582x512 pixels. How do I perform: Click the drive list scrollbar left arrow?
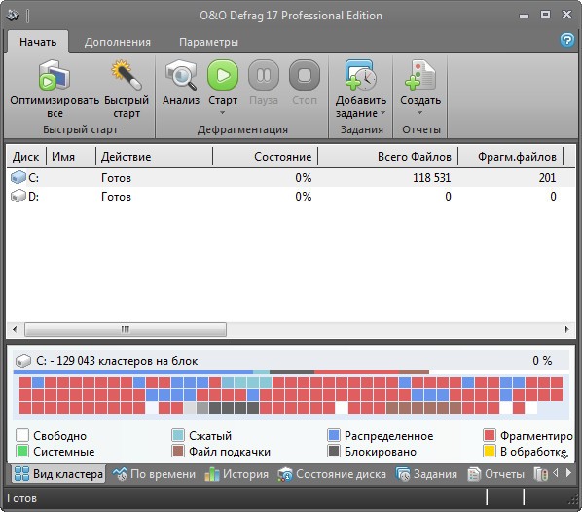[15, 329]
